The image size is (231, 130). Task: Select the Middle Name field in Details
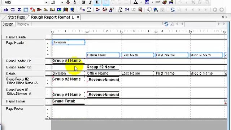206,73
